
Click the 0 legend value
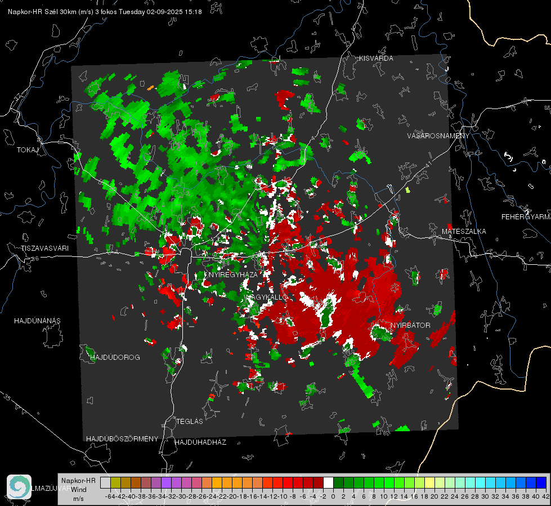(x=333, y=496)
